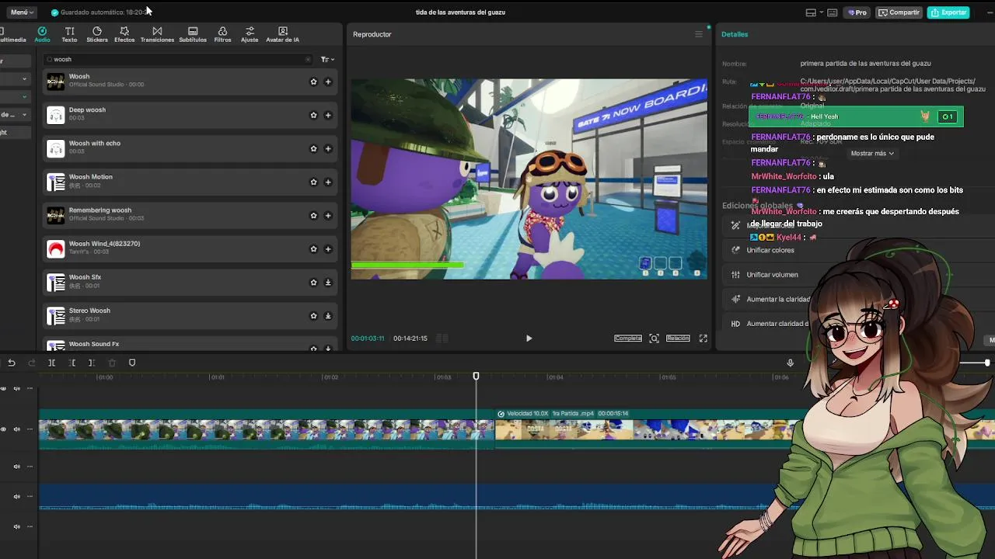
Task: Favorite the Woosh sound
Action: click(314, 82)
